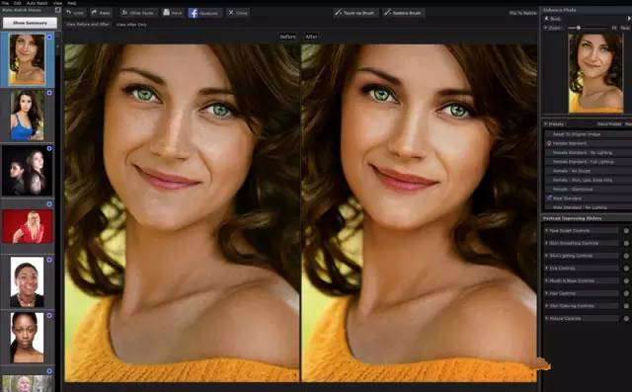
Task: Toggle Hair Controls on/off switch
Action: (626, 293)
